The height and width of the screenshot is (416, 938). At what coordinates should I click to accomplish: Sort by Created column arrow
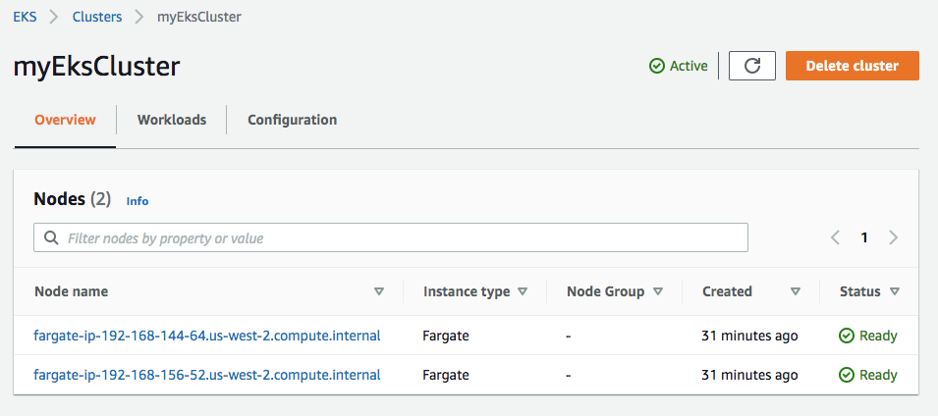pos(795,291)
